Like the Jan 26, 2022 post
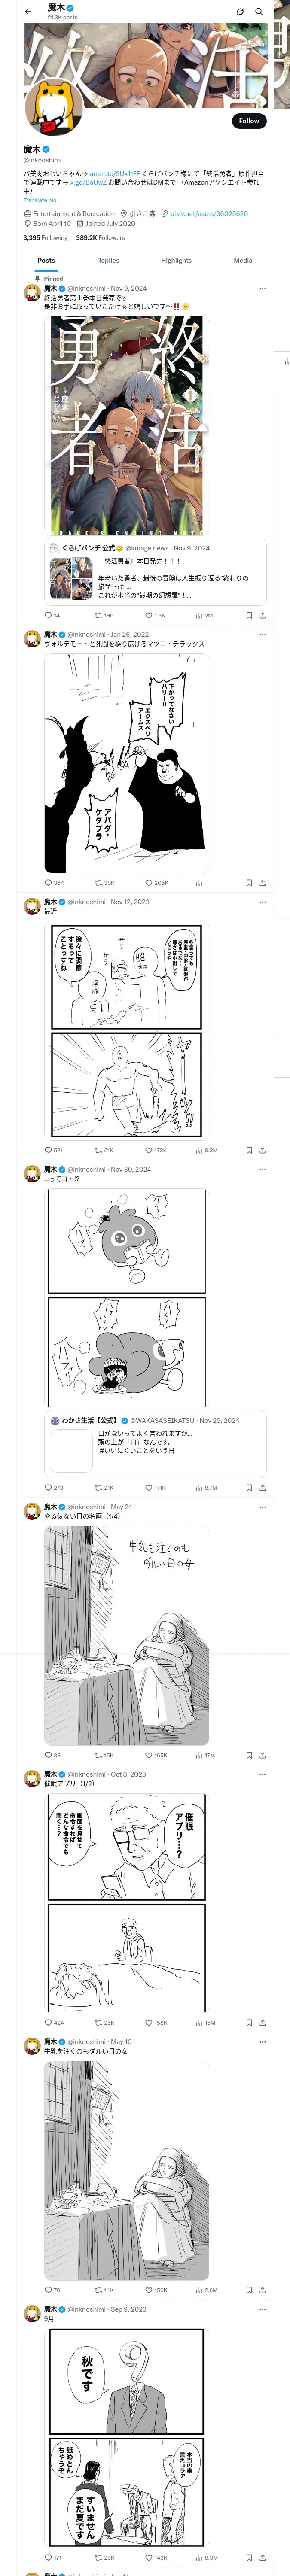The height and width of the screenshot is (2576, 290). coord(149,883)
